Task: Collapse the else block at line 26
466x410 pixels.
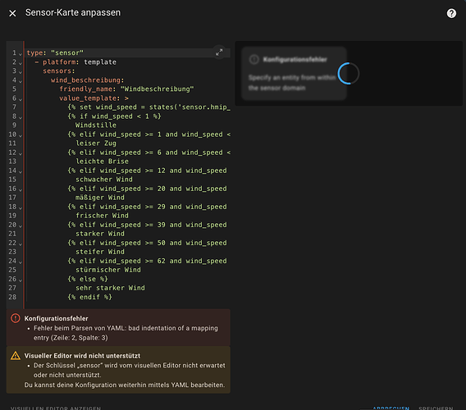Action: pos(21,280)
